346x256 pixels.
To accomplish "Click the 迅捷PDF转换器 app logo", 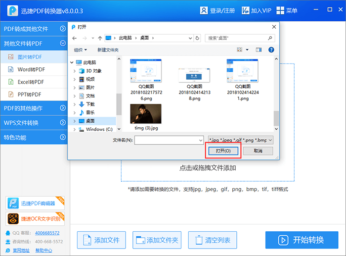I will [12, 10].
